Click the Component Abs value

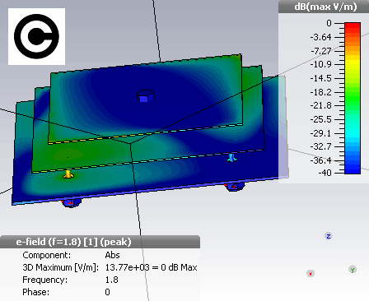(112, 255)
